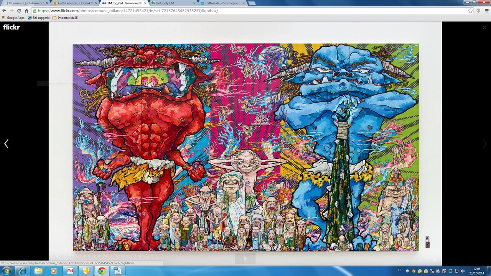Open the Chrome menu
This screenshot has height=276, width=491.
click(487, 11)
